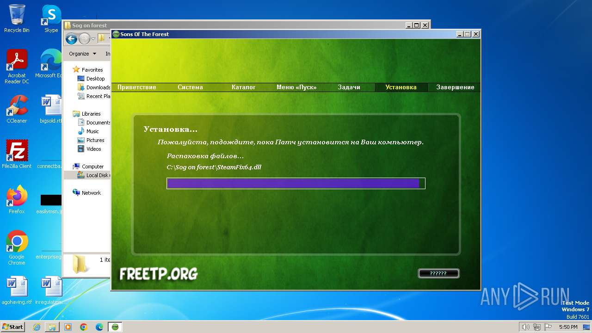Open Edge from the taskbar
The image size is (592, 333).
click(99, 327)
